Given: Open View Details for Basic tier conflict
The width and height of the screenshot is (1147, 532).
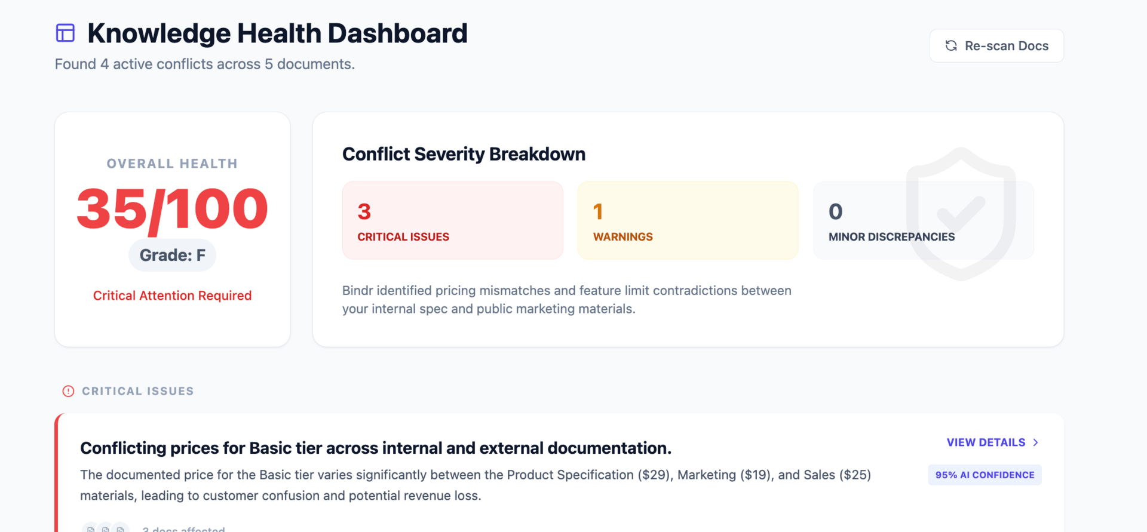Looking at the screenshot, I should 986,442.
